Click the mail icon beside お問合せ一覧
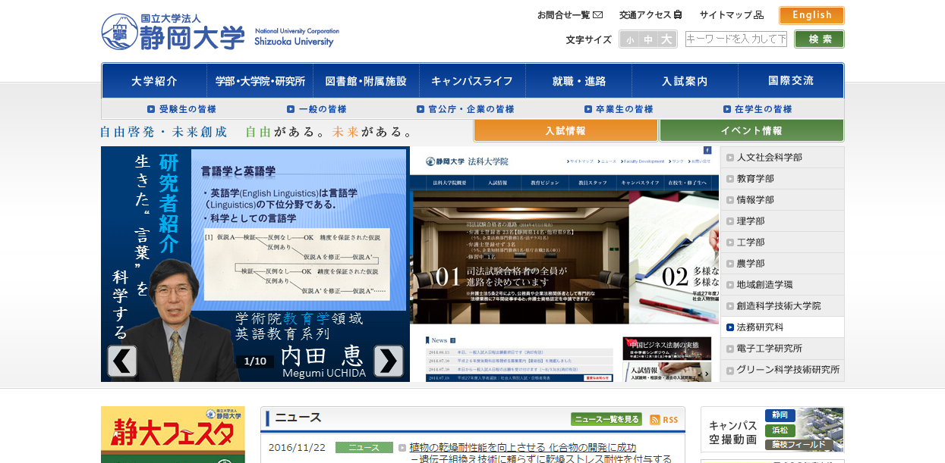The width and height of the screenshot is (945, 463). click(598, 15)
